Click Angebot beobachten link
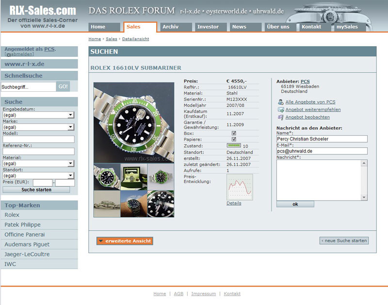The width and height of the screenshot is (388, 305). [307, 117]
